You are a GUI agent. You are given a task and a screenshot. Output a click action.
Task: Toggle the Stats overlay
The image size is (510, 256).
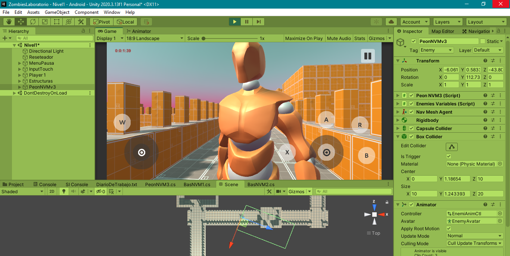pos(360,38)
